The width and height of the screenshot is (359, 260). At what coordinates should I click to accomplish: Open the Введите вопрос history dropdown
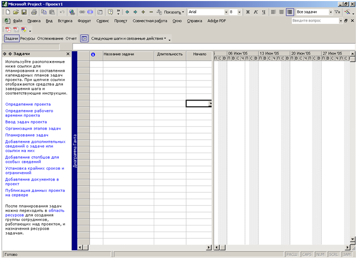click(x=340, y=21)
